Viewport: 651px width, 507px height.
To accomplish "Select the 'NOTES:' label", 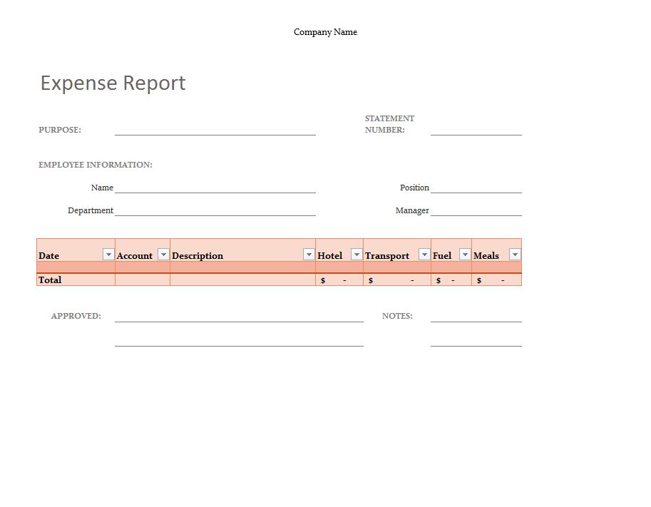I will [x=397, y=316].
